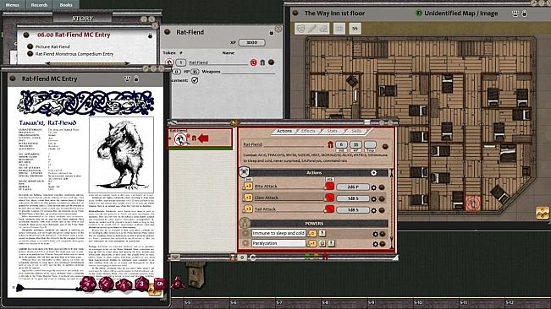Toggle lock on Rat-Fiend MC Entry window
The image size is (551, 309).
point(136,79)
